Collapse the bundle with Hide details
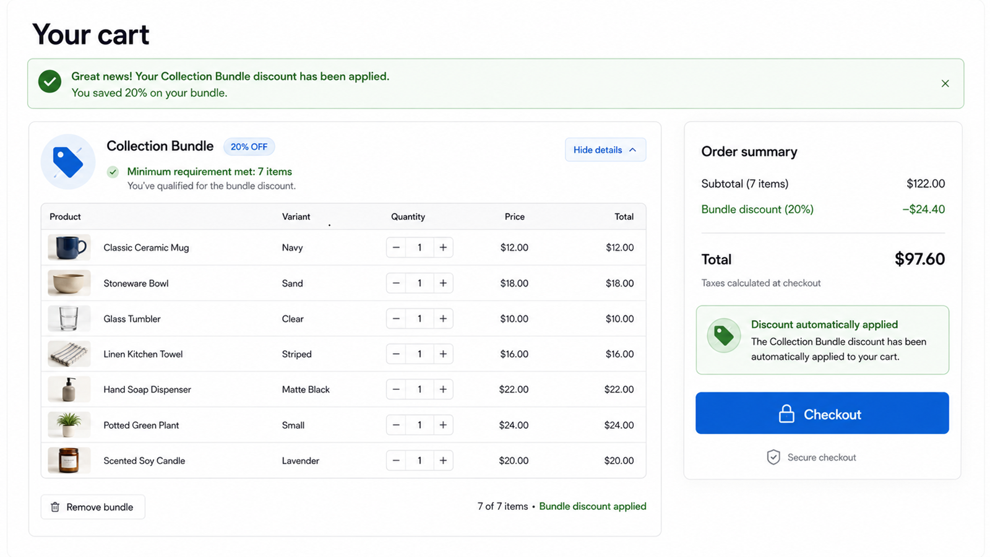Viewport: 990px width, 557px height. 605,150
